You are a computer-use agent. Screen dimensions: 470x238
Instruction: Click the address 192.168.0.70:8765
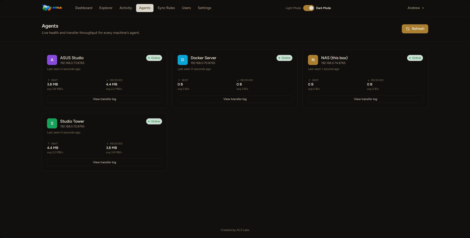(203, 63)
